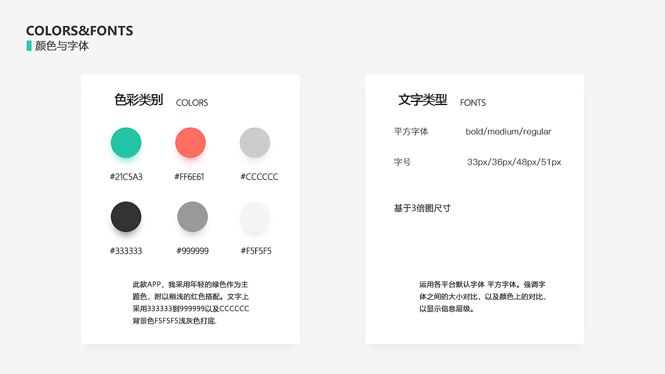665x374 pixels.
Task: Select the light gray #CCCCCC swatch
Action: tap(255, 142)
